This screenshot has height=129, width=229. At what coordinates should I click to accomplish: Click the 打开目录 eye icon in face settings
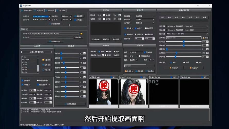click(x=46, y=65)
